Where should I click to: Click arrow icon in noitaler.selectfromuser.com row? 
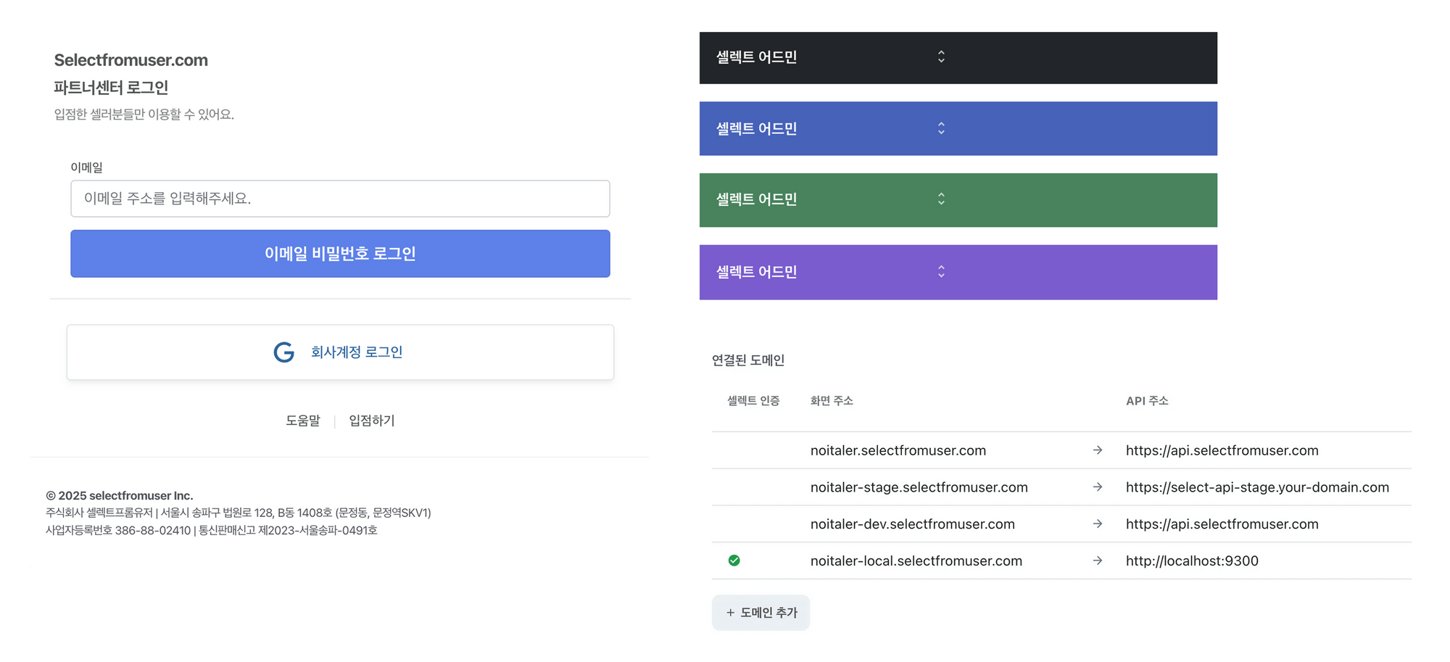pos(1098,450)
